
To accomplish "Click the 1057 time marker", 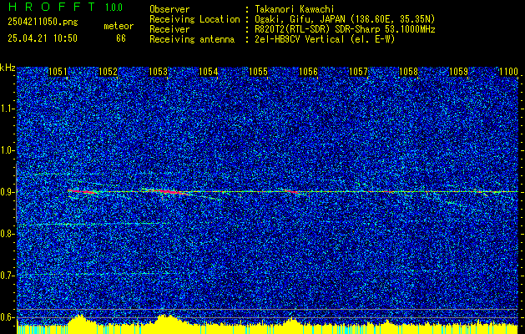I will [x=359, y=72].
